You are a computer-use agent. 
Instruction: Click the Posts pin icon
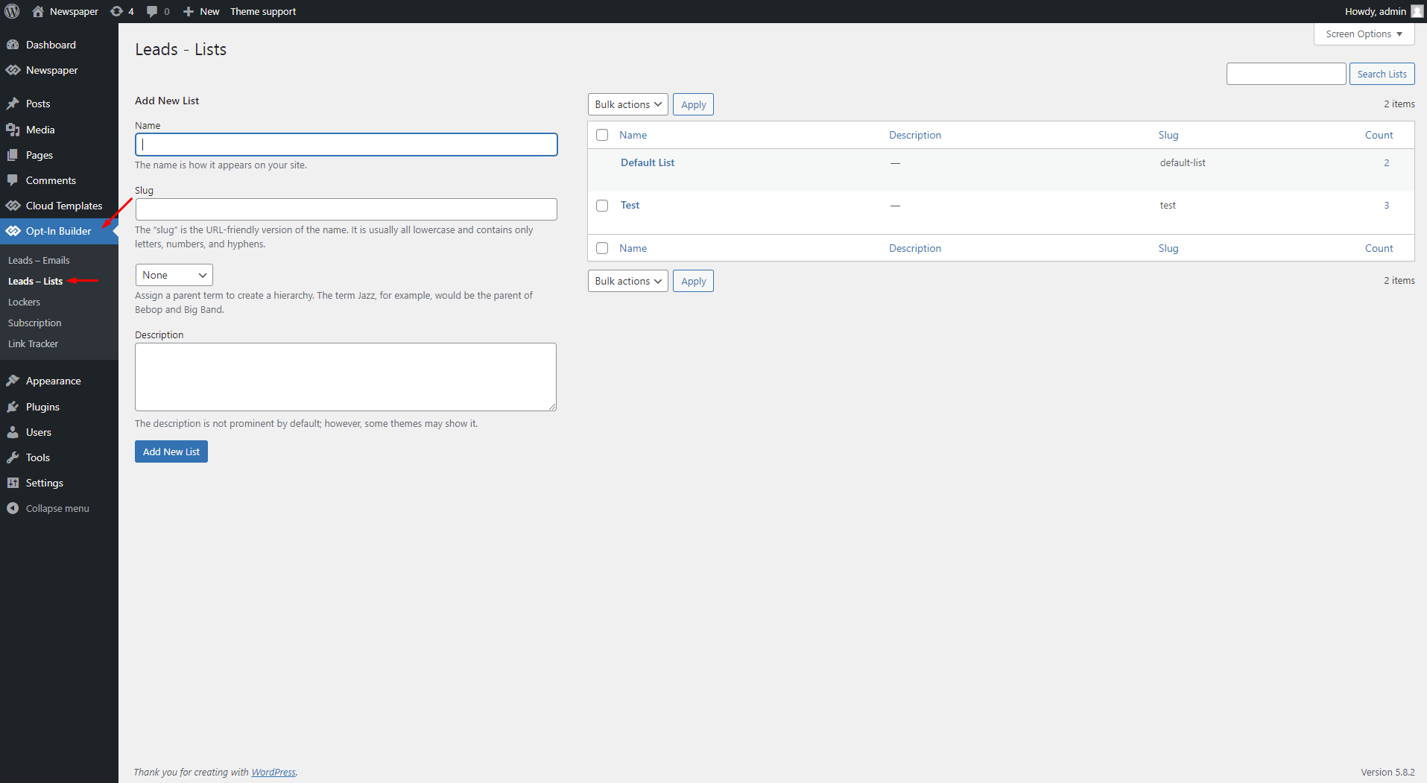[x=13, y=104]
